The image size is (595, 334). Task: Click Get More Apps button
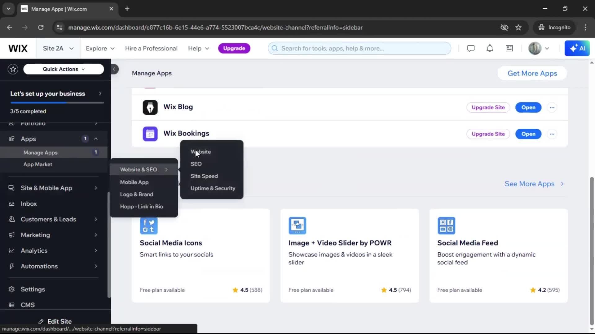click(x=532, y=73)
